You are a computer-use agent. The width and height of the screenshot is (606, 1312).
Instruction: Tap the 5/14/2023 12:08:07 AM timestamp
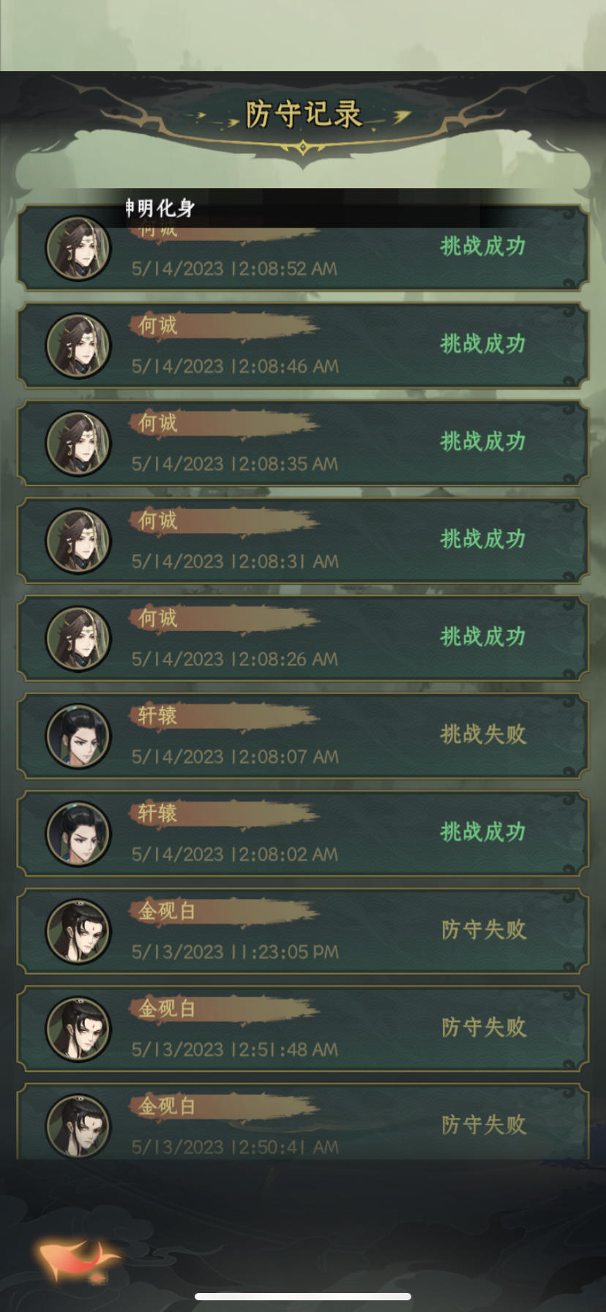235,757
